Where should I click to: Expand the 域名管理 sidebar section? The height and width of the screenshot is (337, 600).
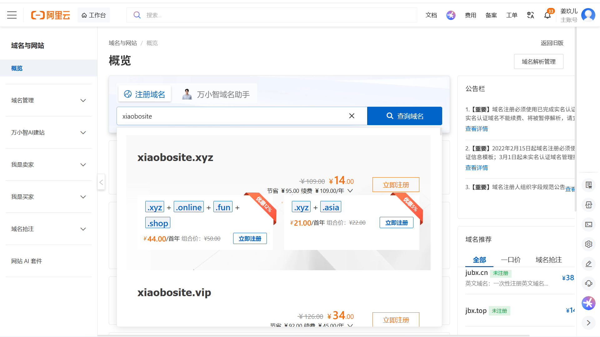pyautogui.click(x=49, y=100)
